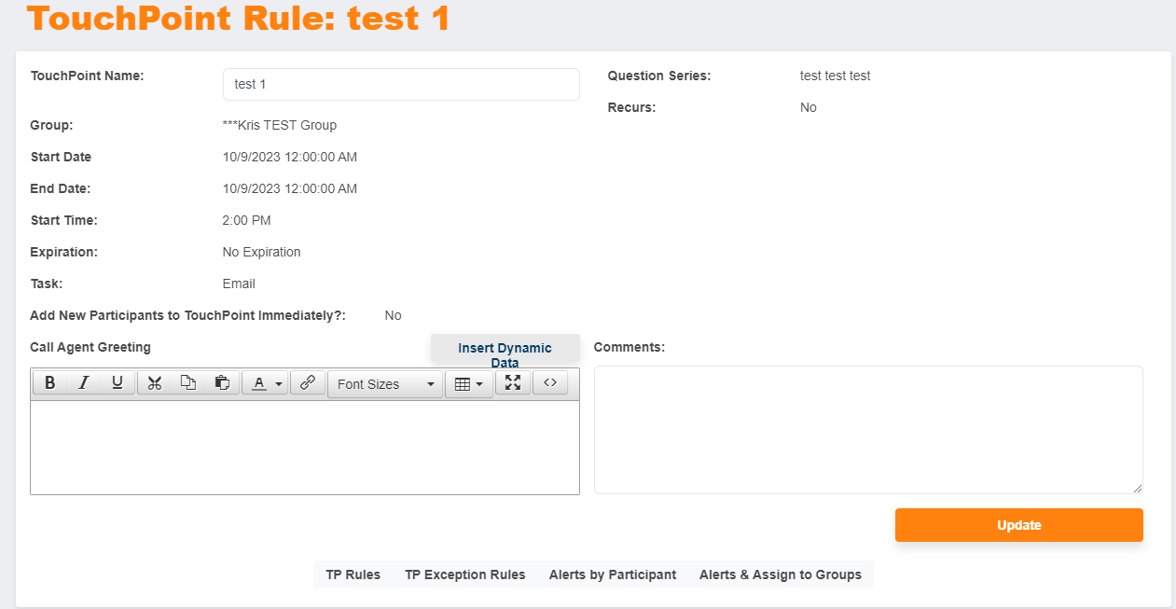The image size is (1176, 609).
Task: Toggle underline formatting
Action: click(x=118, y=383)
